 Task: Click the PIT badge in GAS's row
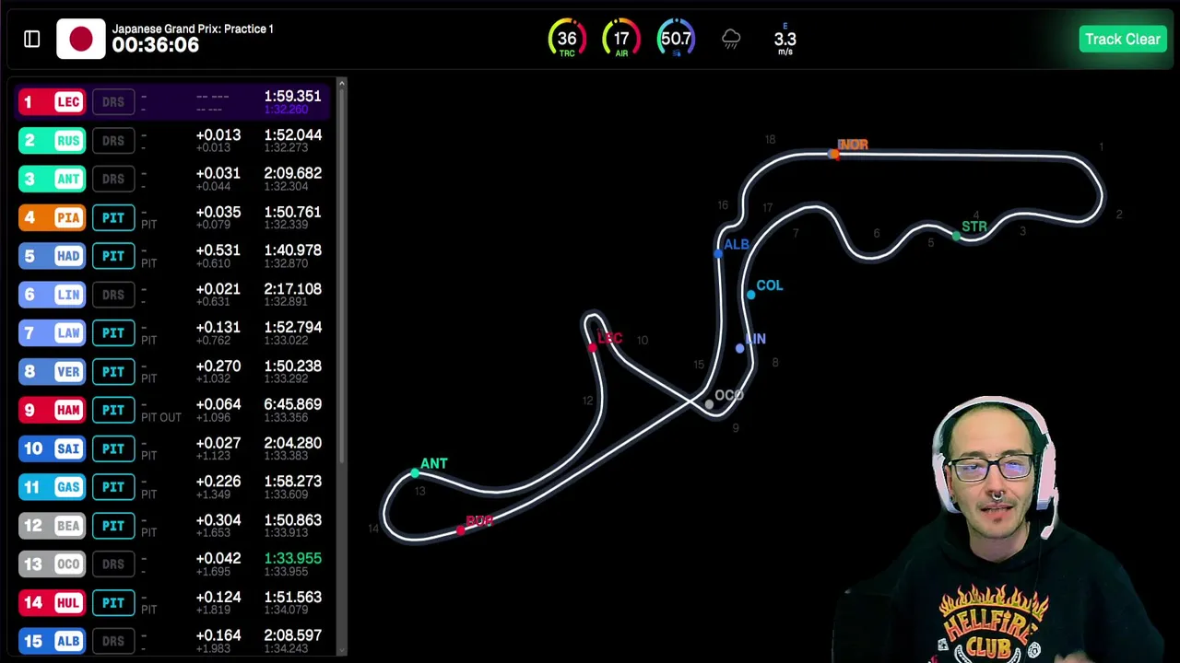click(113, 487)
